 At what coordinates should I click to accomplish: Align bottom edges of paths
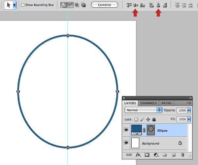(x=142, y=5)
